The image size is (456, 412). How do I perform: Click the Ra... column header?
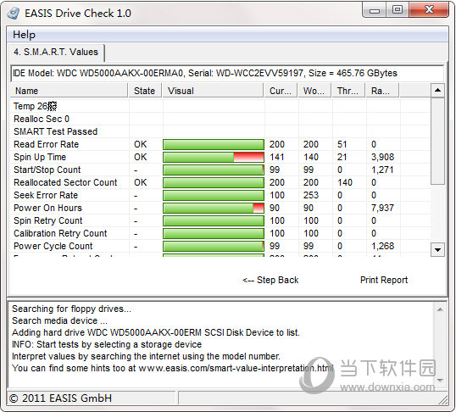tap(382, 91)
